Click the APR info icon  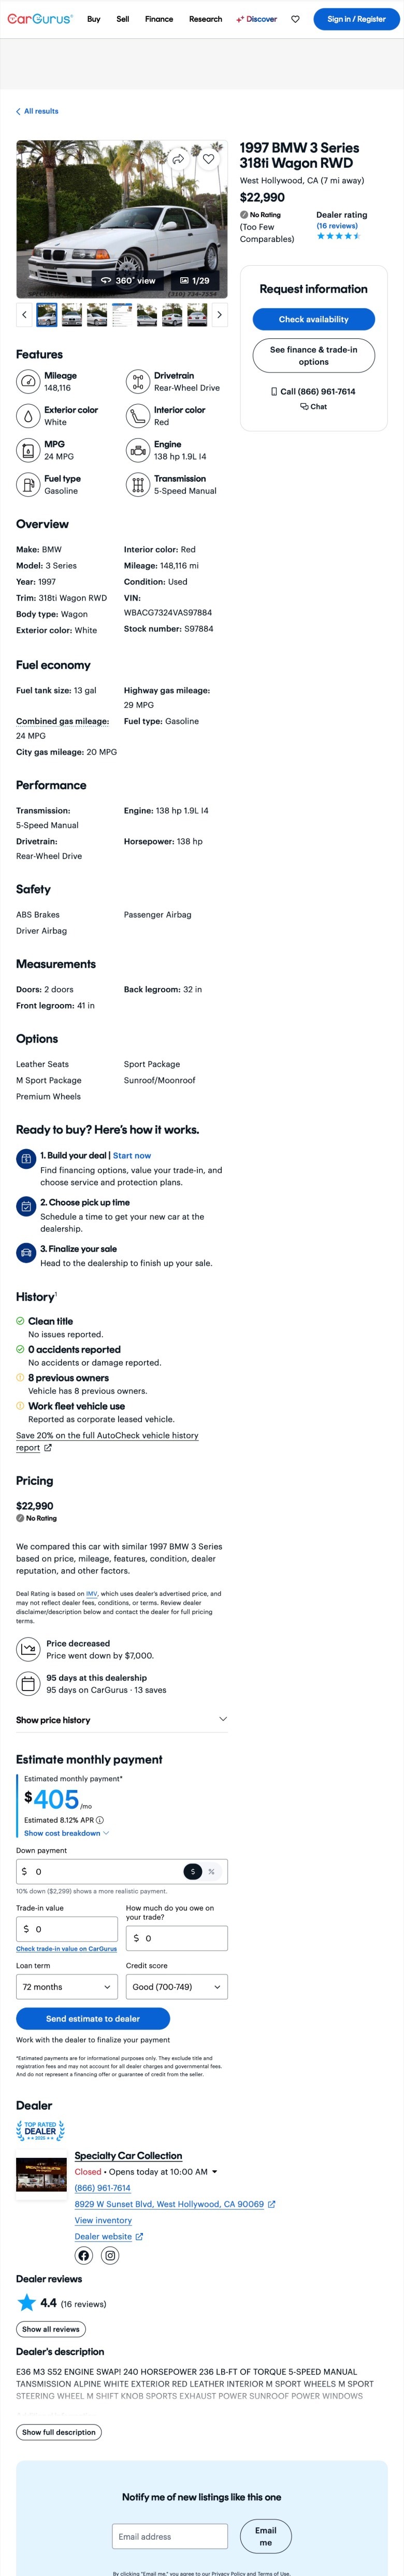click(x=100, y=1820)
